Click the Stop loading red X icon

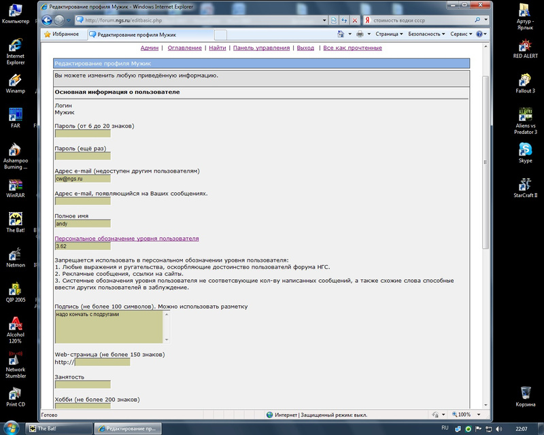(x=355, y=20)
